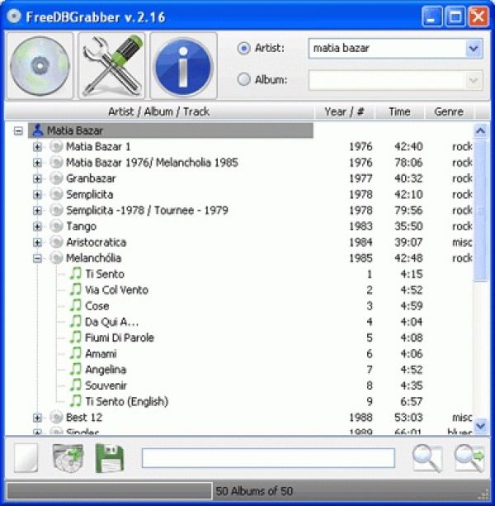Viewport: 495px width, 506px height.
Task: Click the scrollbar down arrow
Action: coord(480,426)
